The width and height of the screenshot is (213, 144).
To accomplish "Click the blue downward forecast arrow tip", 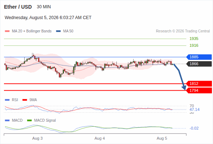I will (184, 89).
